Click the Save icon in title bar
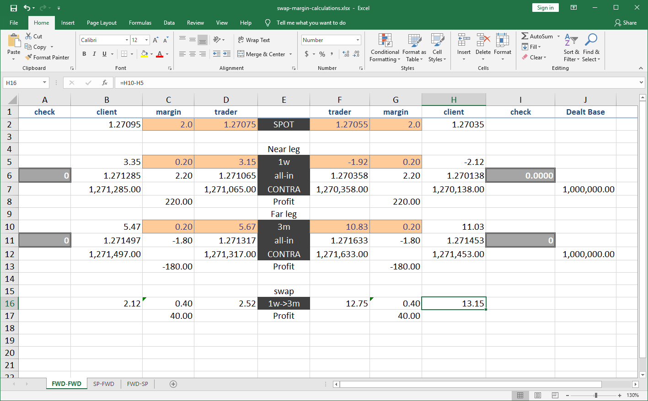This screenshot has width=648, height=401. 14,8
